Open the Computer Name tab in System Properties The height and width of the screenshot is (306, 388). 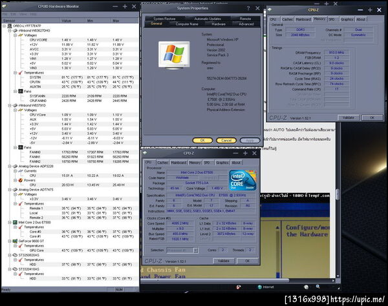pyautogui.click(x=187, y=24)
